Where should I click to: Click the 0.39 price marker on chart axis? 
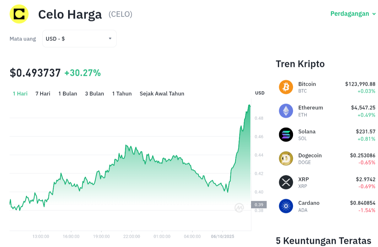[259, 205]
